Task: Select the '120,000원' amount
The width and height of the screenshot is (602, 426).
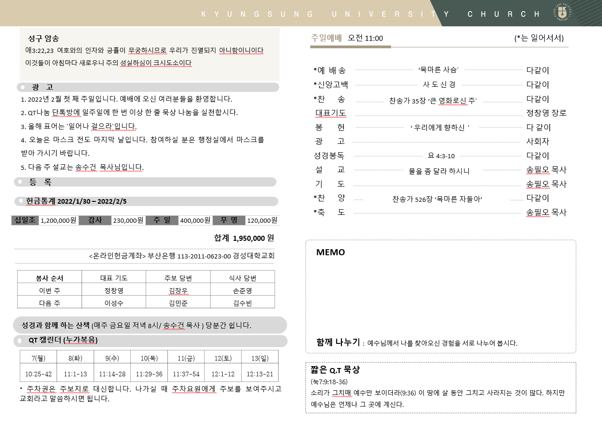Action: (x=262, y=220)
